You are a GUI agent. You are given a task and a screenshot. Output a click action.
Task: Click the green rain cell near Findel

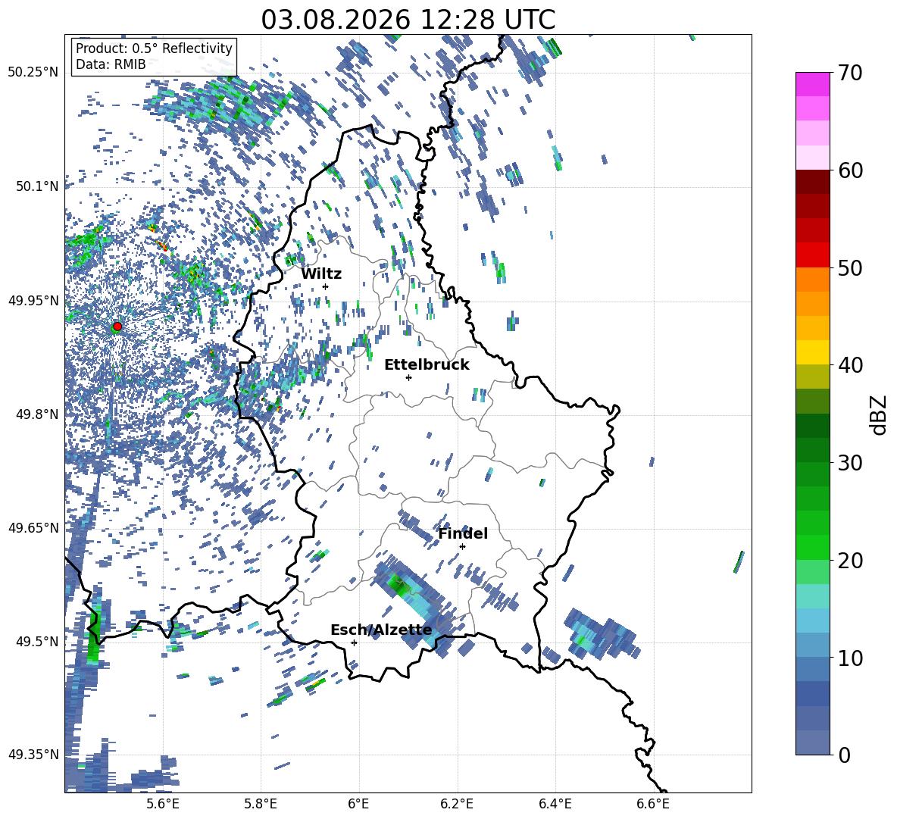click(398, 584)
